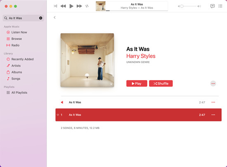The image size is (227, 167).
Task: Start playback with the top play button
Action: (71, 6)
